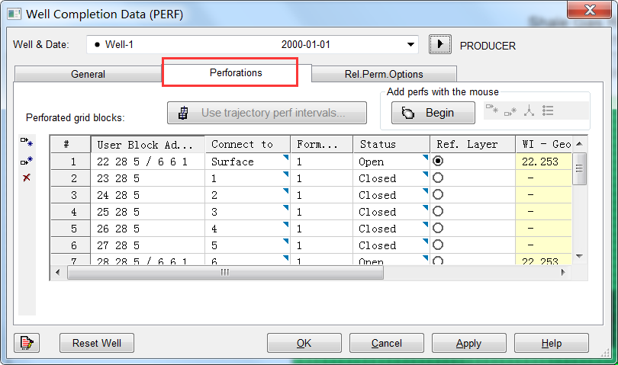
Task: Switch to the Rel.Perm.Options tab
Action: [384, 74]
